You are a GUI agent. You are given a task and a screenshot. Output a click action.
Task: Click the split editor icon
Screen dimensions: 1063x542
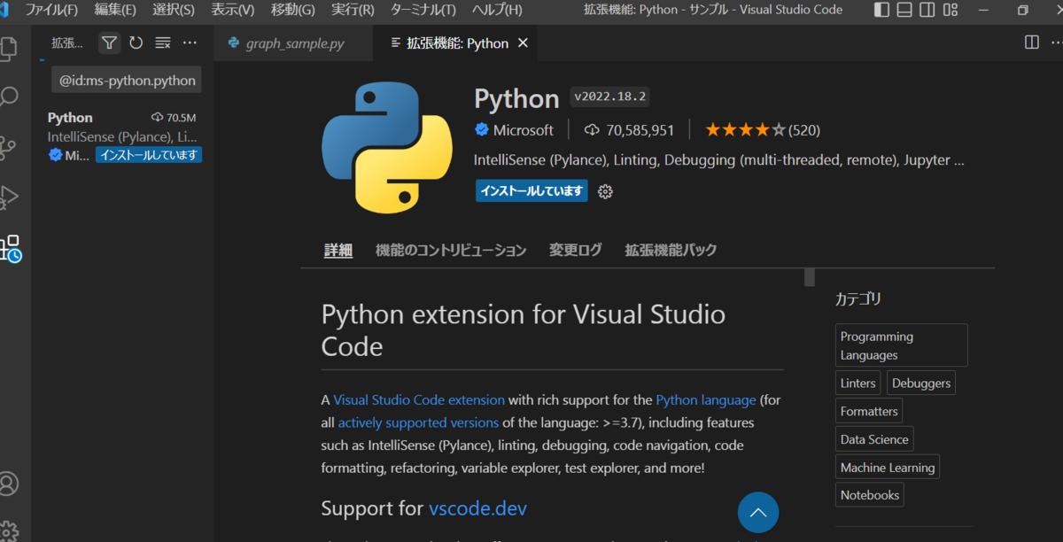1032,43
